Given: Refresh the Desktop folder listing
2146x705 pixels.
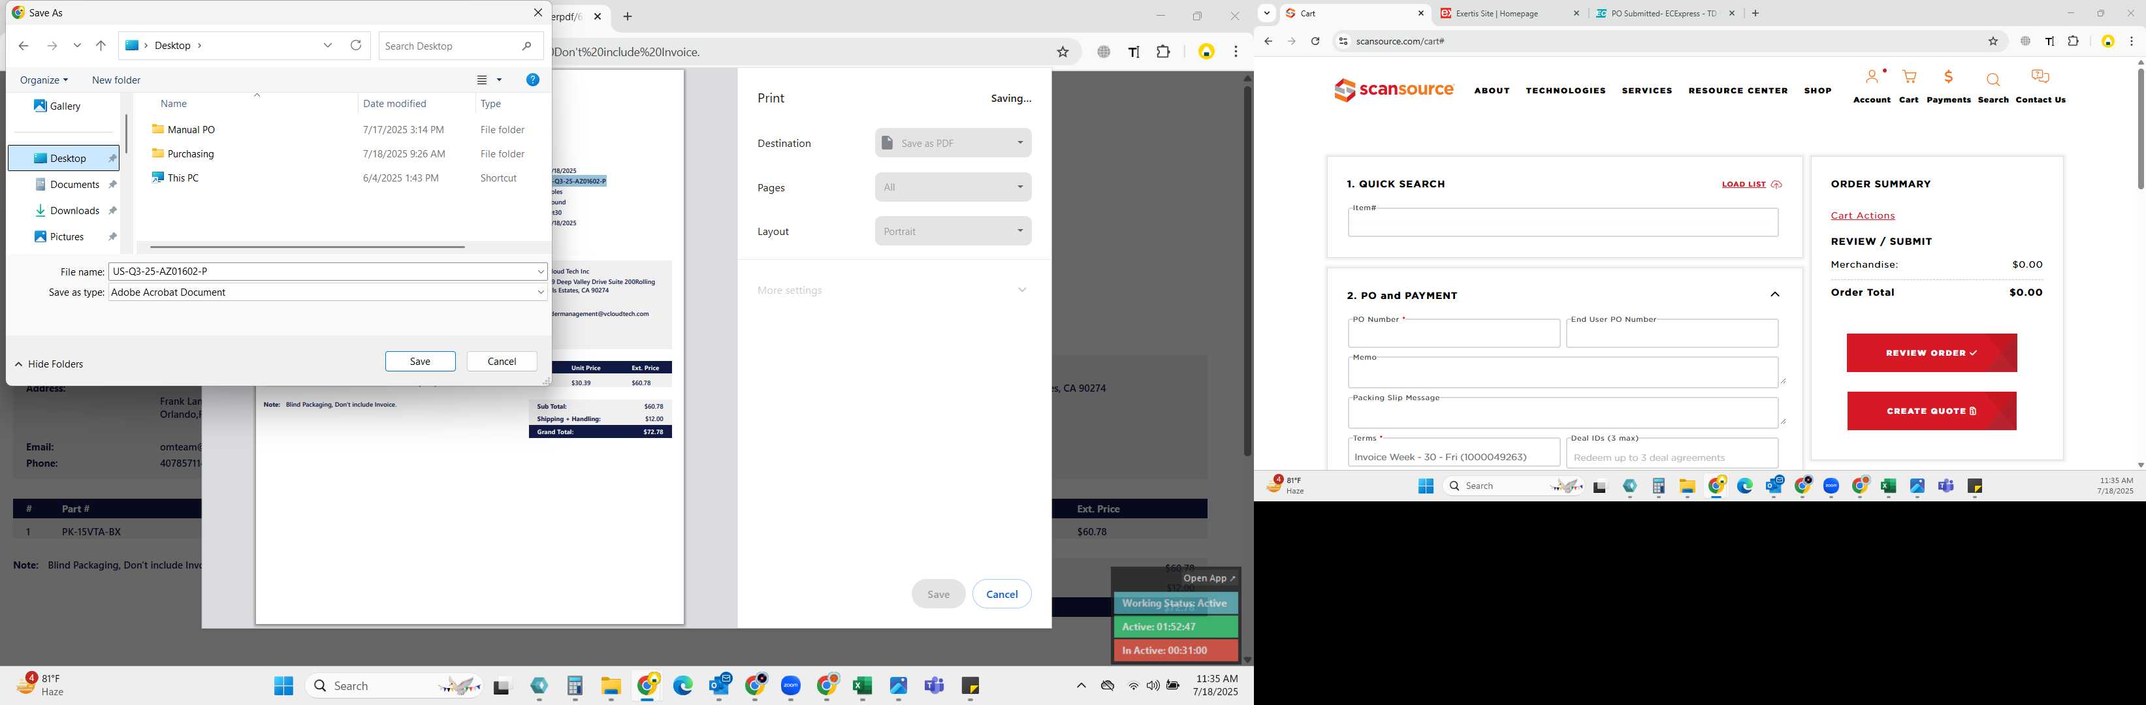Looking at the screenshot, I should coord(356,46).
